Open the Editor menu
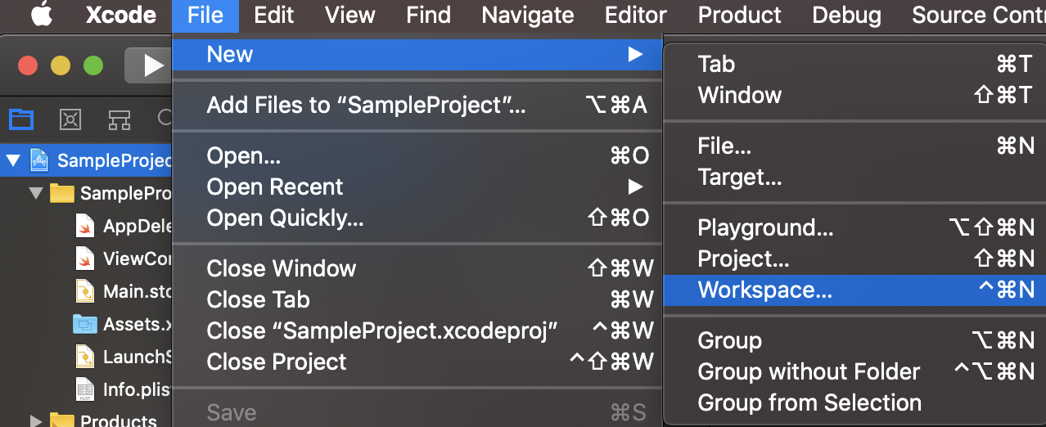This screenshot has height=427, width=1046. pyautogui.click(x=636, y=15)
